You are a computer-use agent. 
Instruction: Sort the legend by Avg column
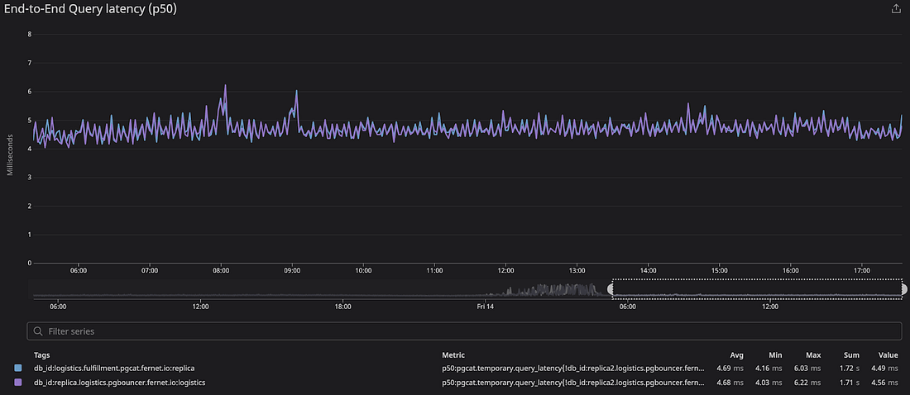point(735,355)
